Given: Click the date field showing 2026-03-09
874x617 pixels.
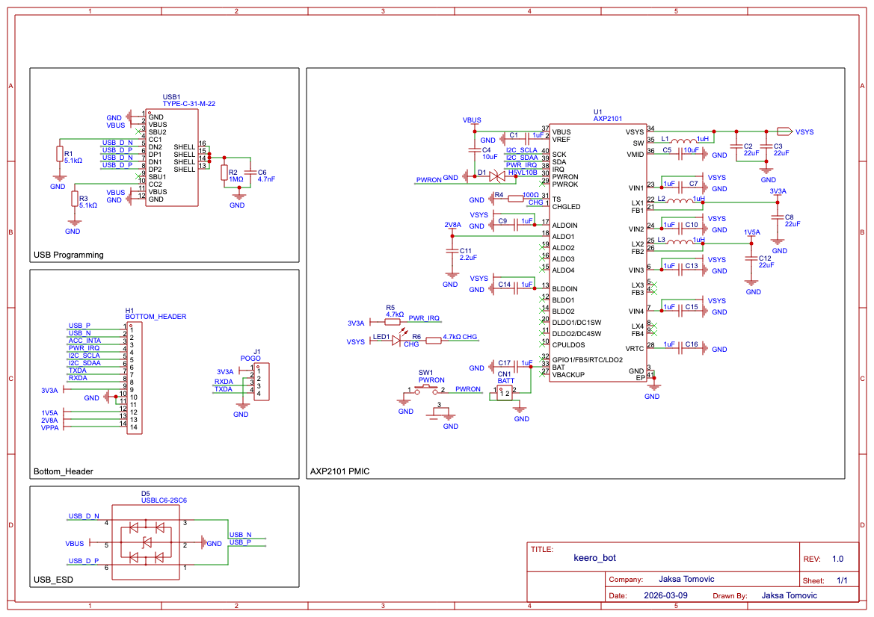Looking at the screenshot, I should 667,595.
